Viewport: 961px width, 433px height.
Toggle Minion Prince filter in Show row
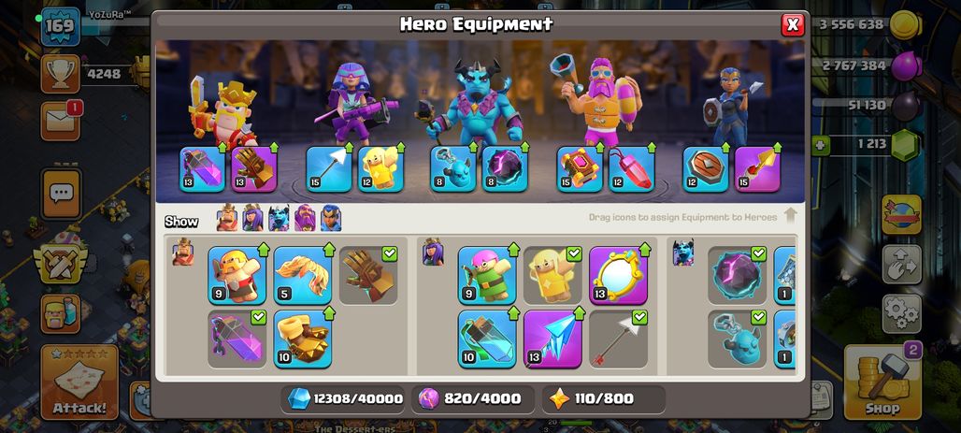(x=279, y=218)
